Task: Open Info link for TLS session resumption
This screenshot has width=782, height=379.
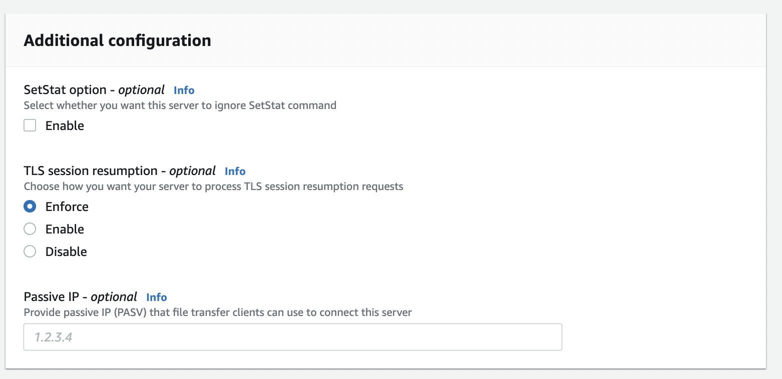Action: (x=235, y=171)
